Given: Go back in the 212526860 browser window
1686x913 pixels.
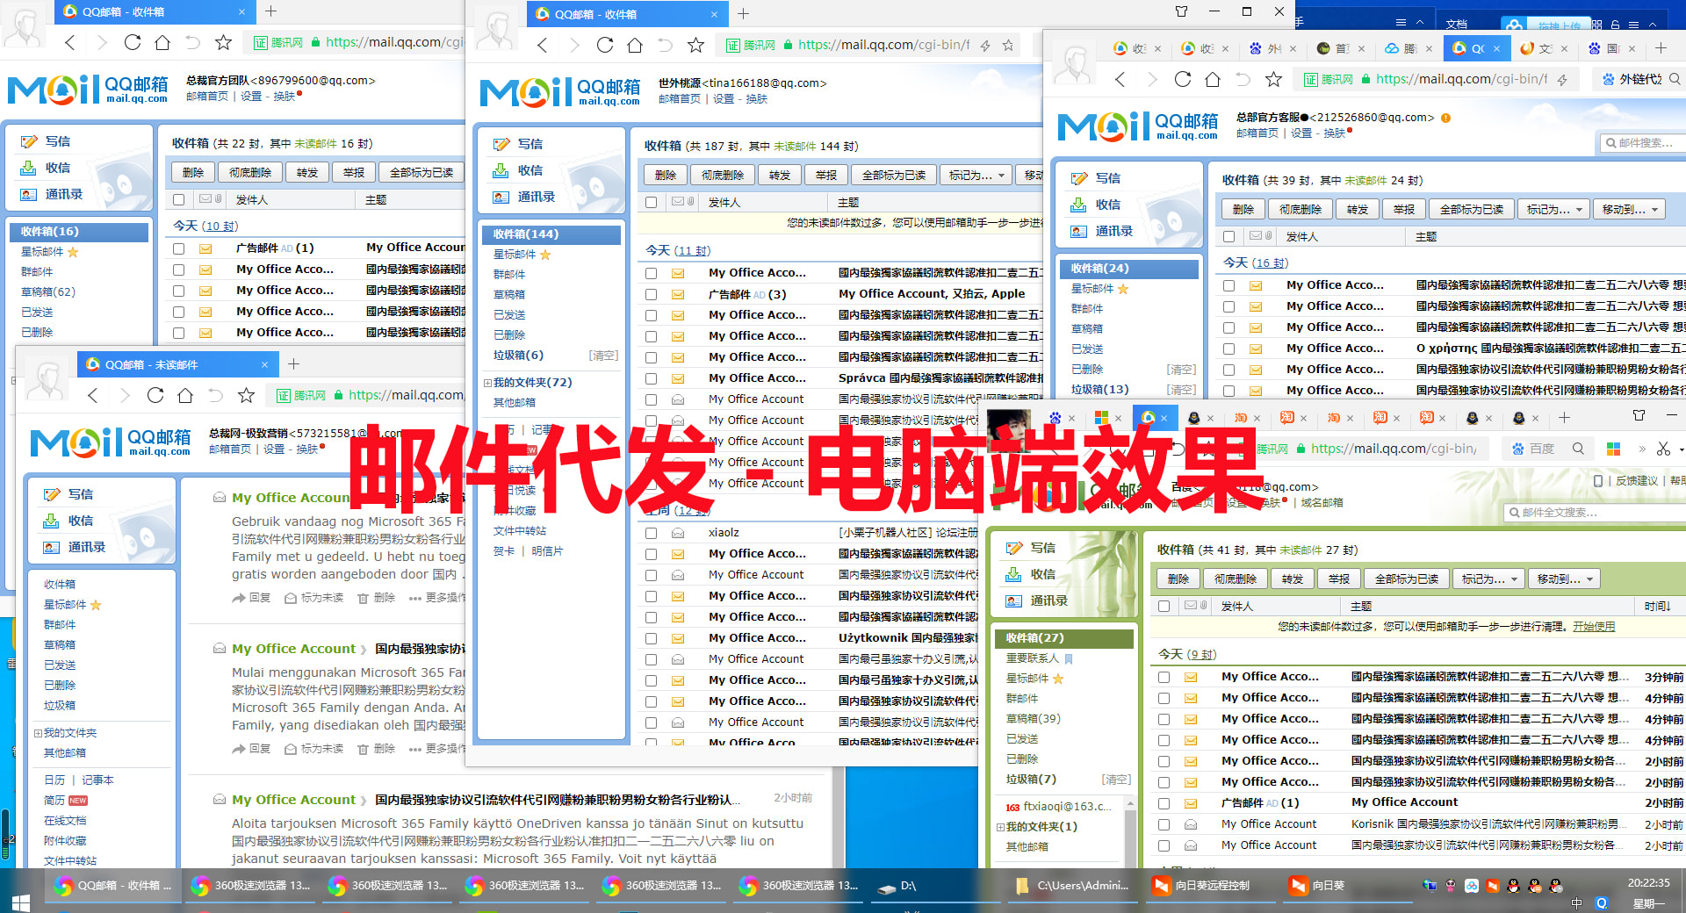Looking at the screenshot, I should coord(1120,79).
